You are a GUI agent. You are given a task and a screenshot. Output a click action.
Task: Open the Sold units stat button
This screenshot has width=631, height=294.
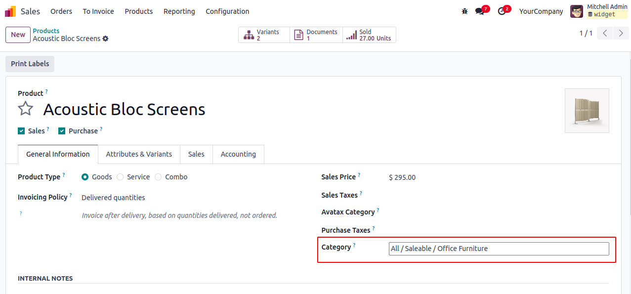369,35
